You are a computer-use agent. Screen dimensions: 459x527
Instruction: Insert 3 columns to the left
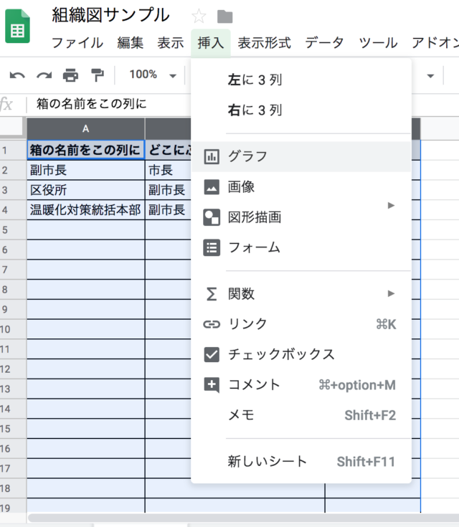coord(301,80)
